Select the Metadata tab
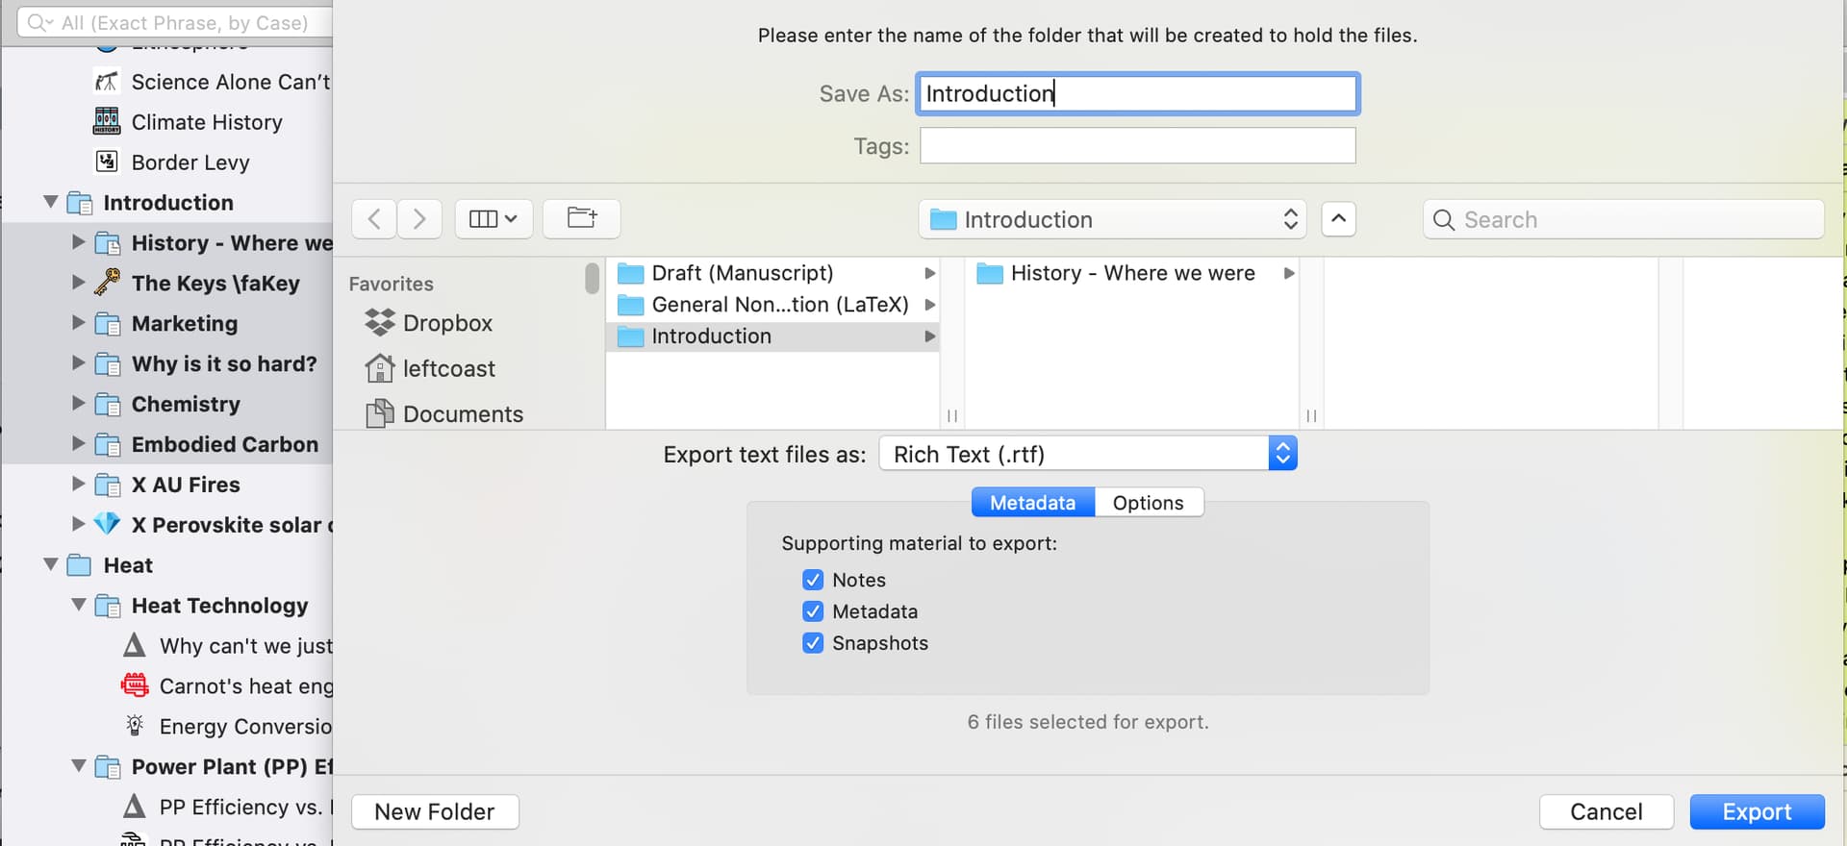Image resolution: width=1847 pixels, height=846 pixels. [1032, 503]
